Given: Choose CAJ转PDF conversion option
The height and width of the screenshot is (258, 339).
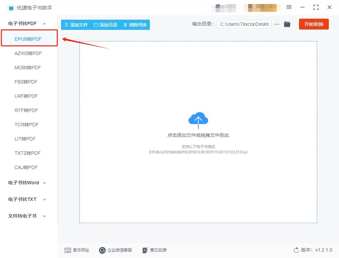Looking at the screenshot, I should pos(26,167).
